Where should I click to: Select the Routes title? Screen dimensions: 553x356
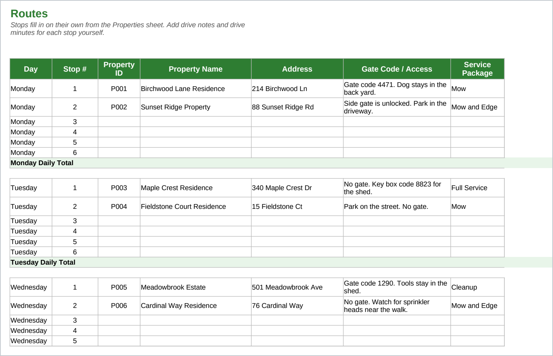[x=29, y=14]
